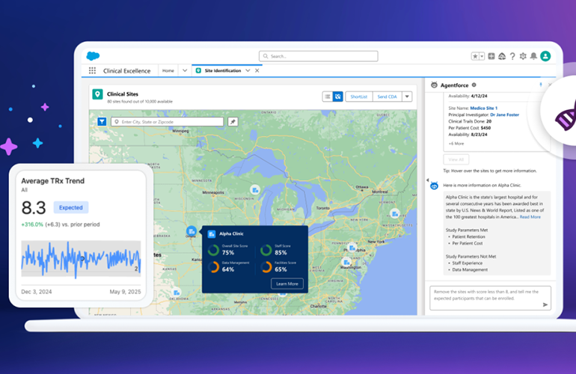This screenshot has height=374, width=576.
Task: Click Read More on Alpha Clinic description
Action: pos(530,217)
